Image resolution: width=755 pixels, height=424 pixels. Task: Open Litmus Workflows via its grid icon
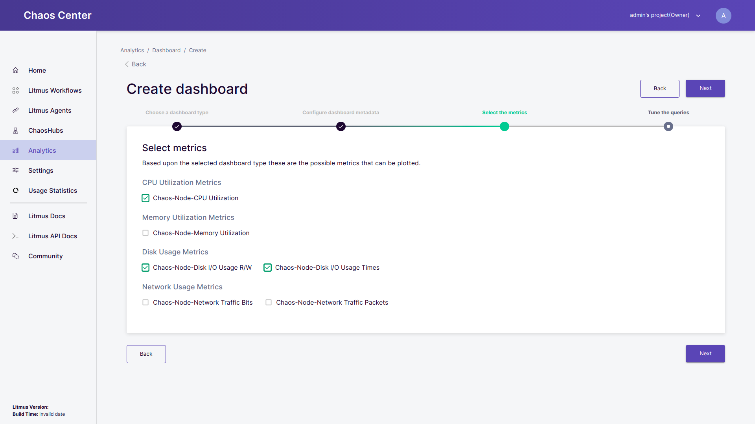tap(16, 90)
